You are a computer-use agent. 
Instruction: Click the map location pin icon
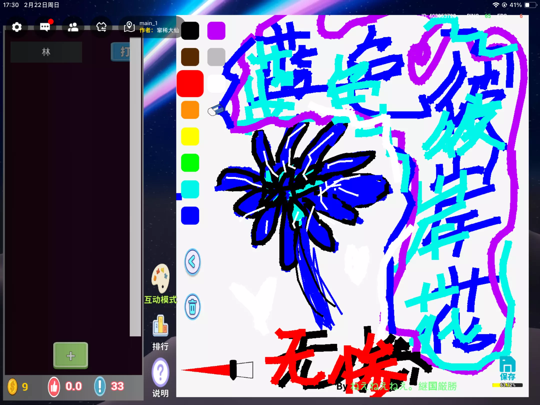click(129, 26)
